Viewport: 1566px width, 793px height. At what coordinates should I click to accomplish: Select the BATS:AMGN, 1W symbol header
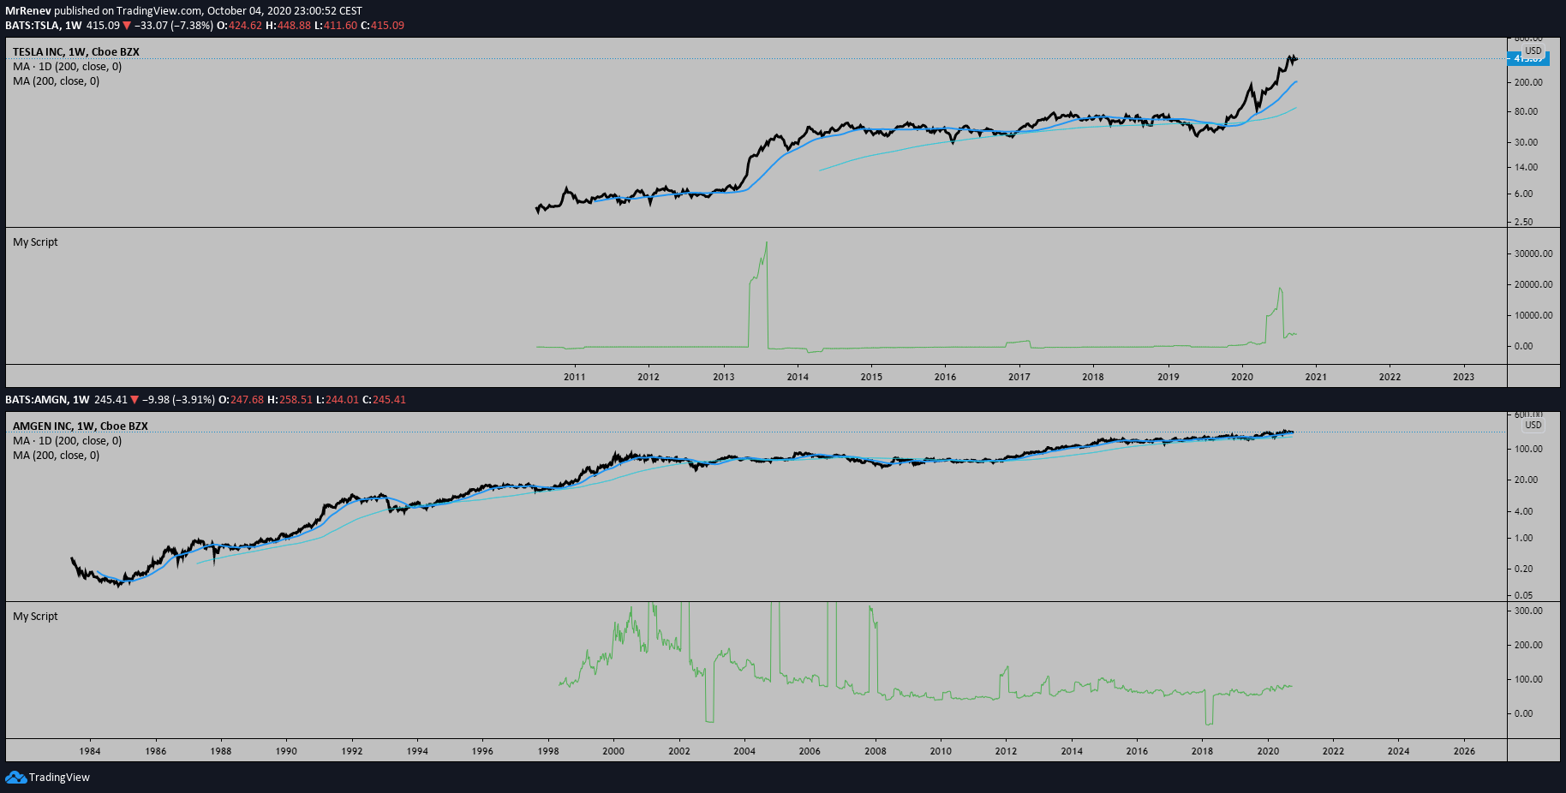point(47,400)
